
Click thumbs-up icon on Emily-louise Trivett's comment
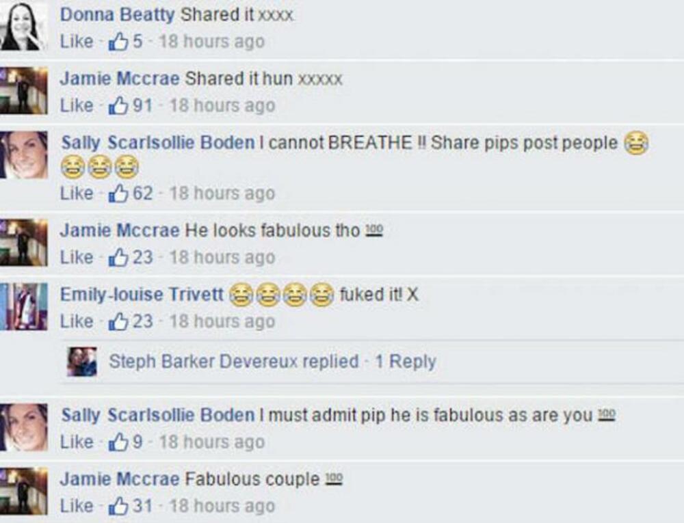pos(118,321)
